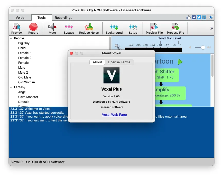
Task: Click the 'Welcome to Voxal!' log line
Action: [31, 109]
